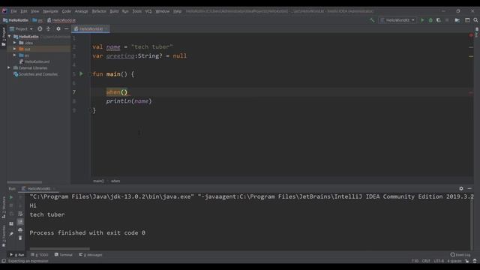This screenshot has height=270, width=480.
Task: Toggle the 1: Project side tool window
Action: 4,37
